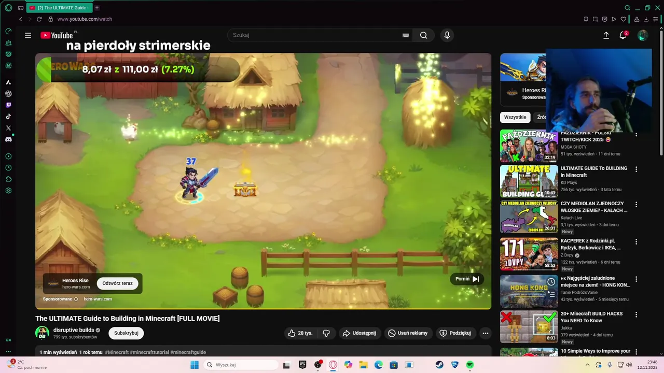Image resolution: width=664 pixels, height=373 pixels.
Task: Click Usuń reklamy button
Action: click(408, 333)
